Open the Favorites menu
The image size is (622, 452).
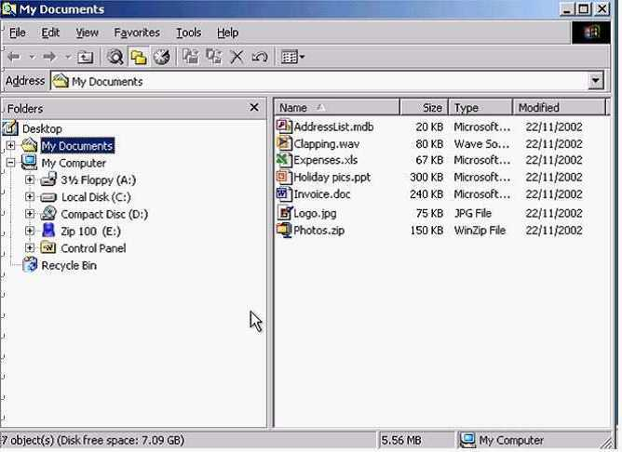point(137,33)
